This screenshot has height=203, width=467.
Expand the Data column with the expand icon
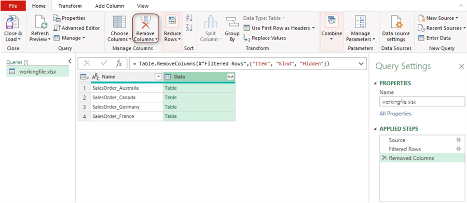[x=230, y=77]
